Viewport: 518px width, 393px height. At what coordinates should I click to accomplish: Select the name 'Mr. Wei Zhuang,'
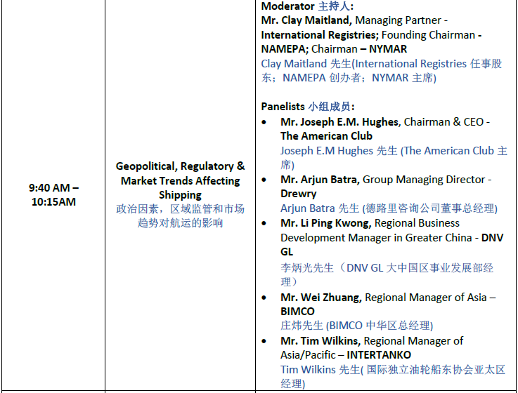[x=321, y=298]
